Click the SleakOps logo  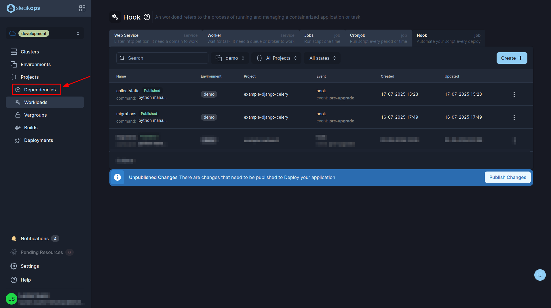pos(23,8)
